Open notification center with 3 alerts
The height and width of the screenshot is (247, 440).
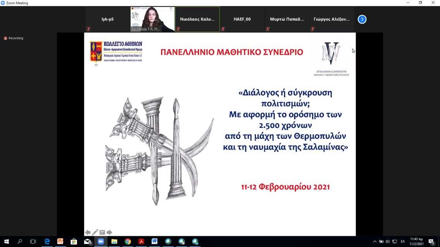tap(431, 242)
